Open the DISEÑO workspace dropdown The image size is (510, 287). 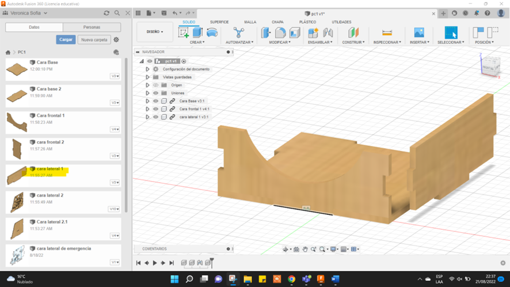(x=155, y=32)
